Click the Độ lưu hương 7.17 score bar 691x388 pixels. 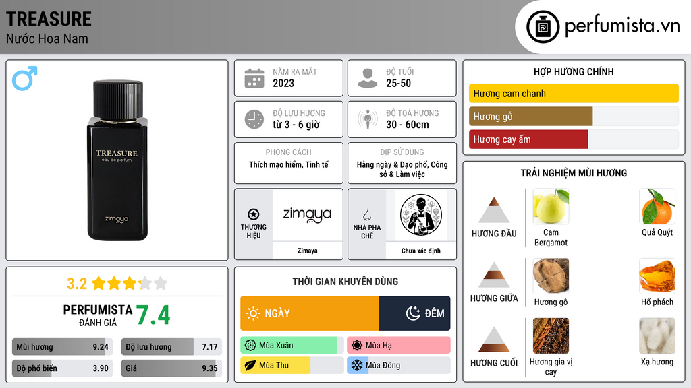coord(171,347)
